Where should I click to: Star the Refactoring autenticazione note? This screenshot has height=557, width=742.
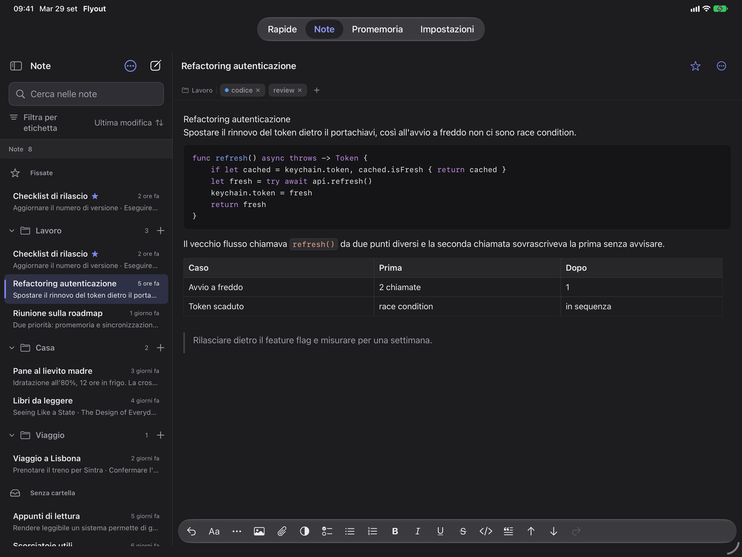click(696, 66)
